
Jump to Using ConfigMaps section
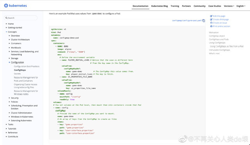[x=217, y=42]
